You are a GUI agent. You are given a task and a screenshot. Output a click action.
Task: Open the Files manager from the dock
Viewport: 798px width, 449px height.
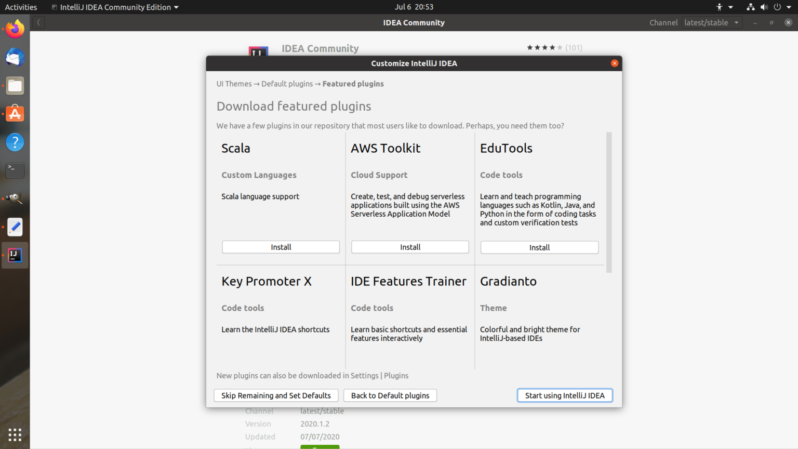14,86
